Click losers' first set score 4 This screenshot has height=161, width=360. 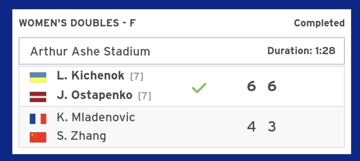251,127
